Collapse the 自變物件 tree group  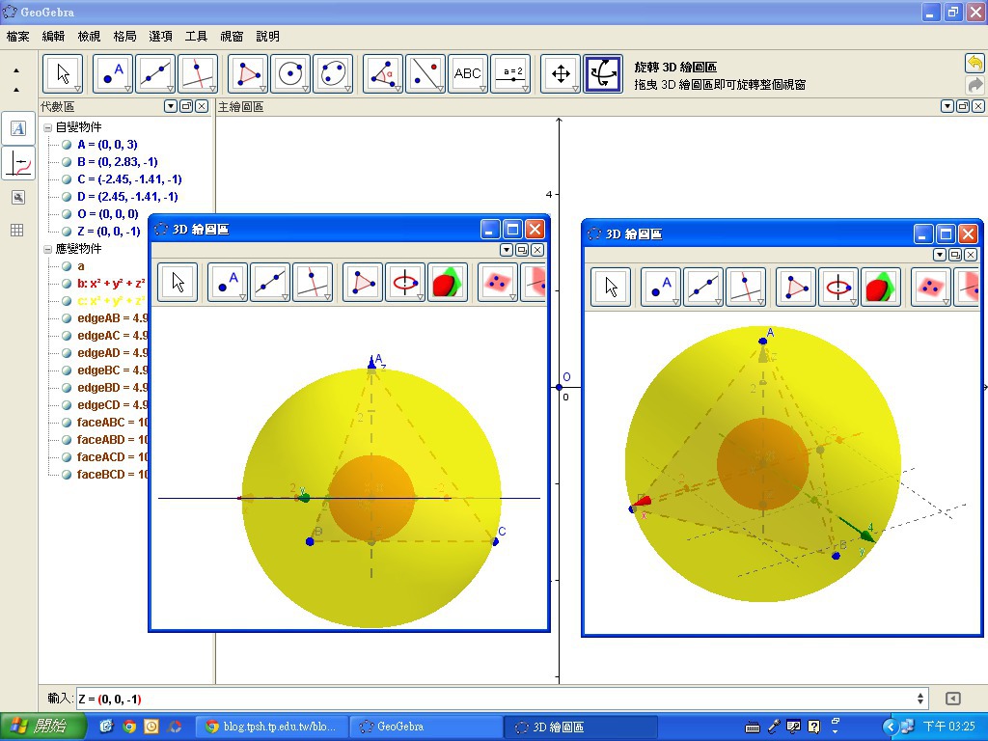pyautogui.click(x=47, y=127)
